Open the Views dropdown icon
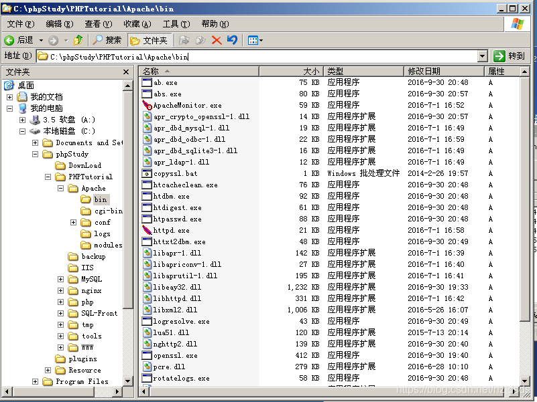The width and height of the screenshot is (537, 402). pyautogui.click(x=255, y=40)
